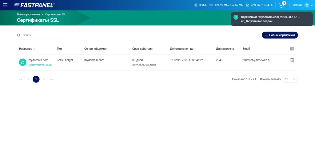Open the hamburger main menu
The width and height of the screenshot is (315, 145).
(x=5, y=5)
